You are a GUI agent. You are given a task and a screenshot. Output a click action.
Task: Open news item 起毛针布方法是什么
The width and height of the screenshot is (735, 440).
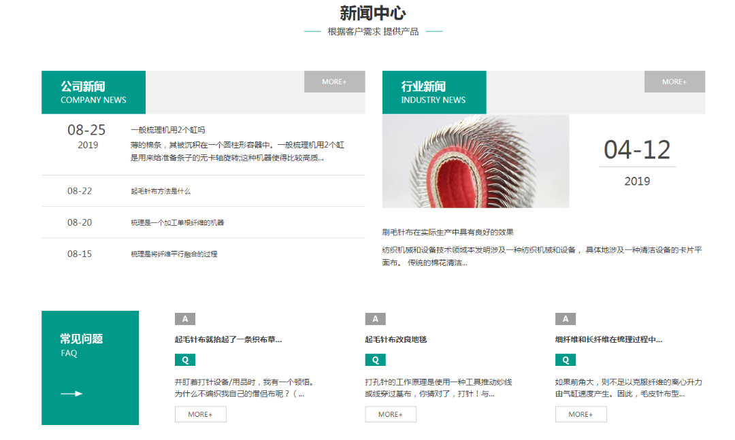coord(161,191)
